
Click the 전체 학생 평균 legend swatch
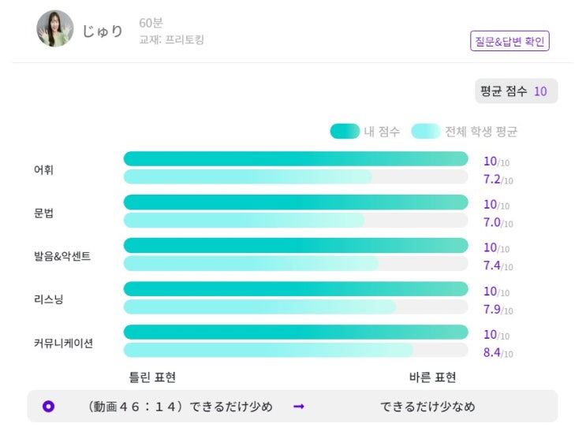426,132
